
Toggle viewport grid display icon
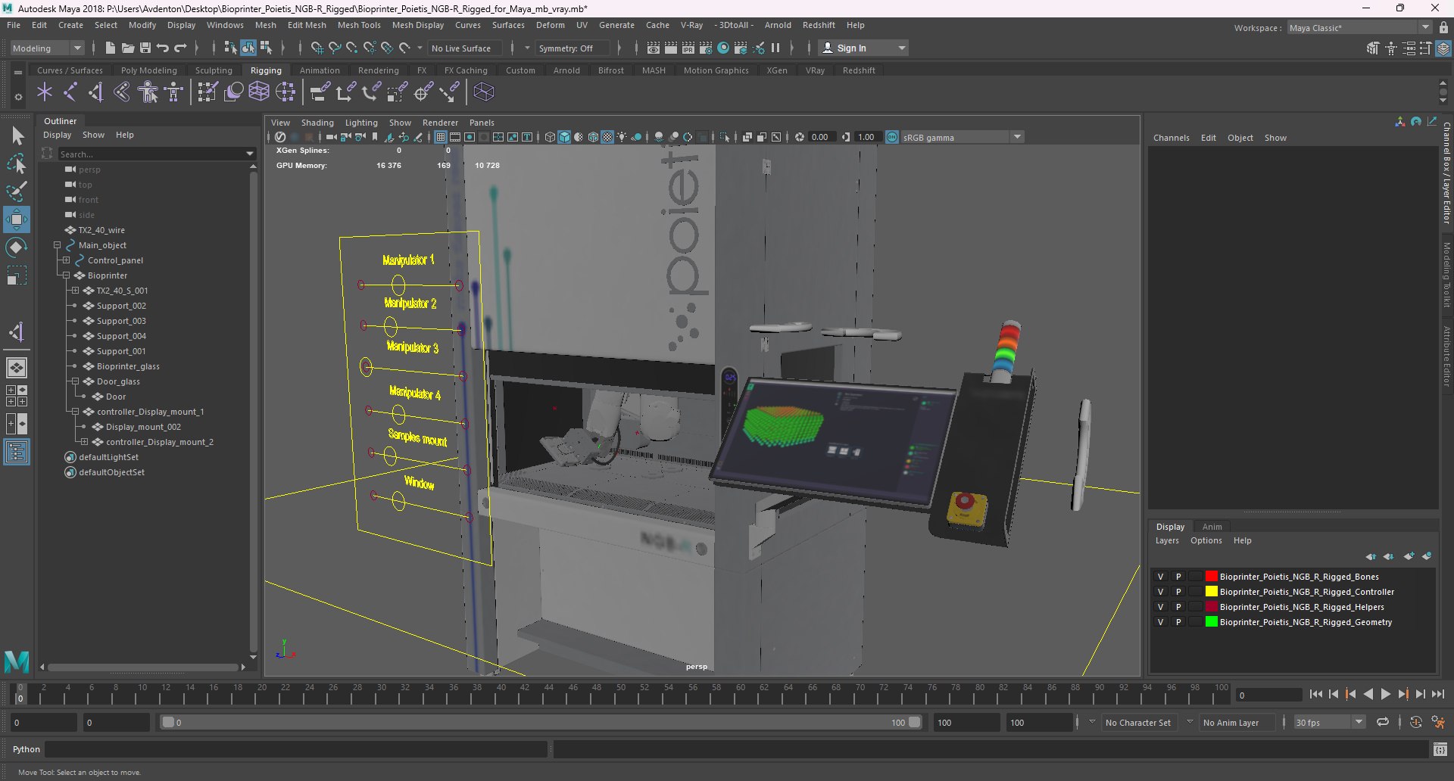click(x=441, y=137)
